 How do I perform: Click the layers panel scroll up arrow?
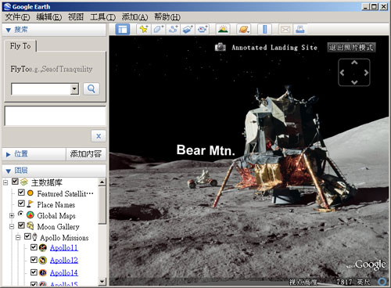pos(102,182)
